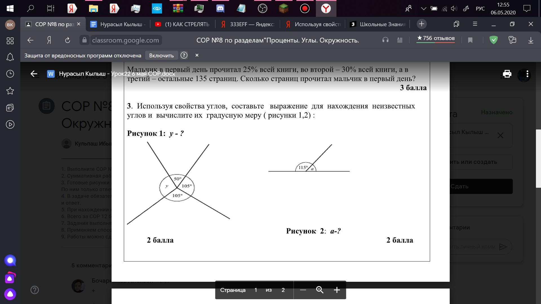
Task: Enable malware protection with Включить button
Action: (161, 55)
